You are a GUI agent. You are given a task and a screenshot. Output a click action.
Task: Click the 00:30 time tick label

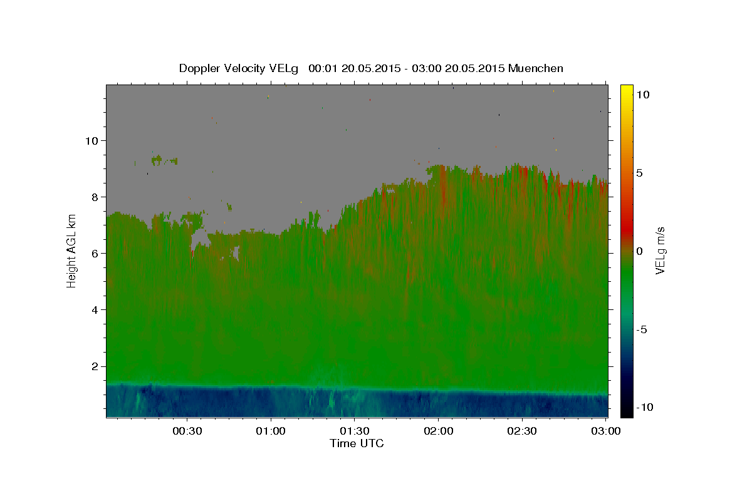click(187, 431)
